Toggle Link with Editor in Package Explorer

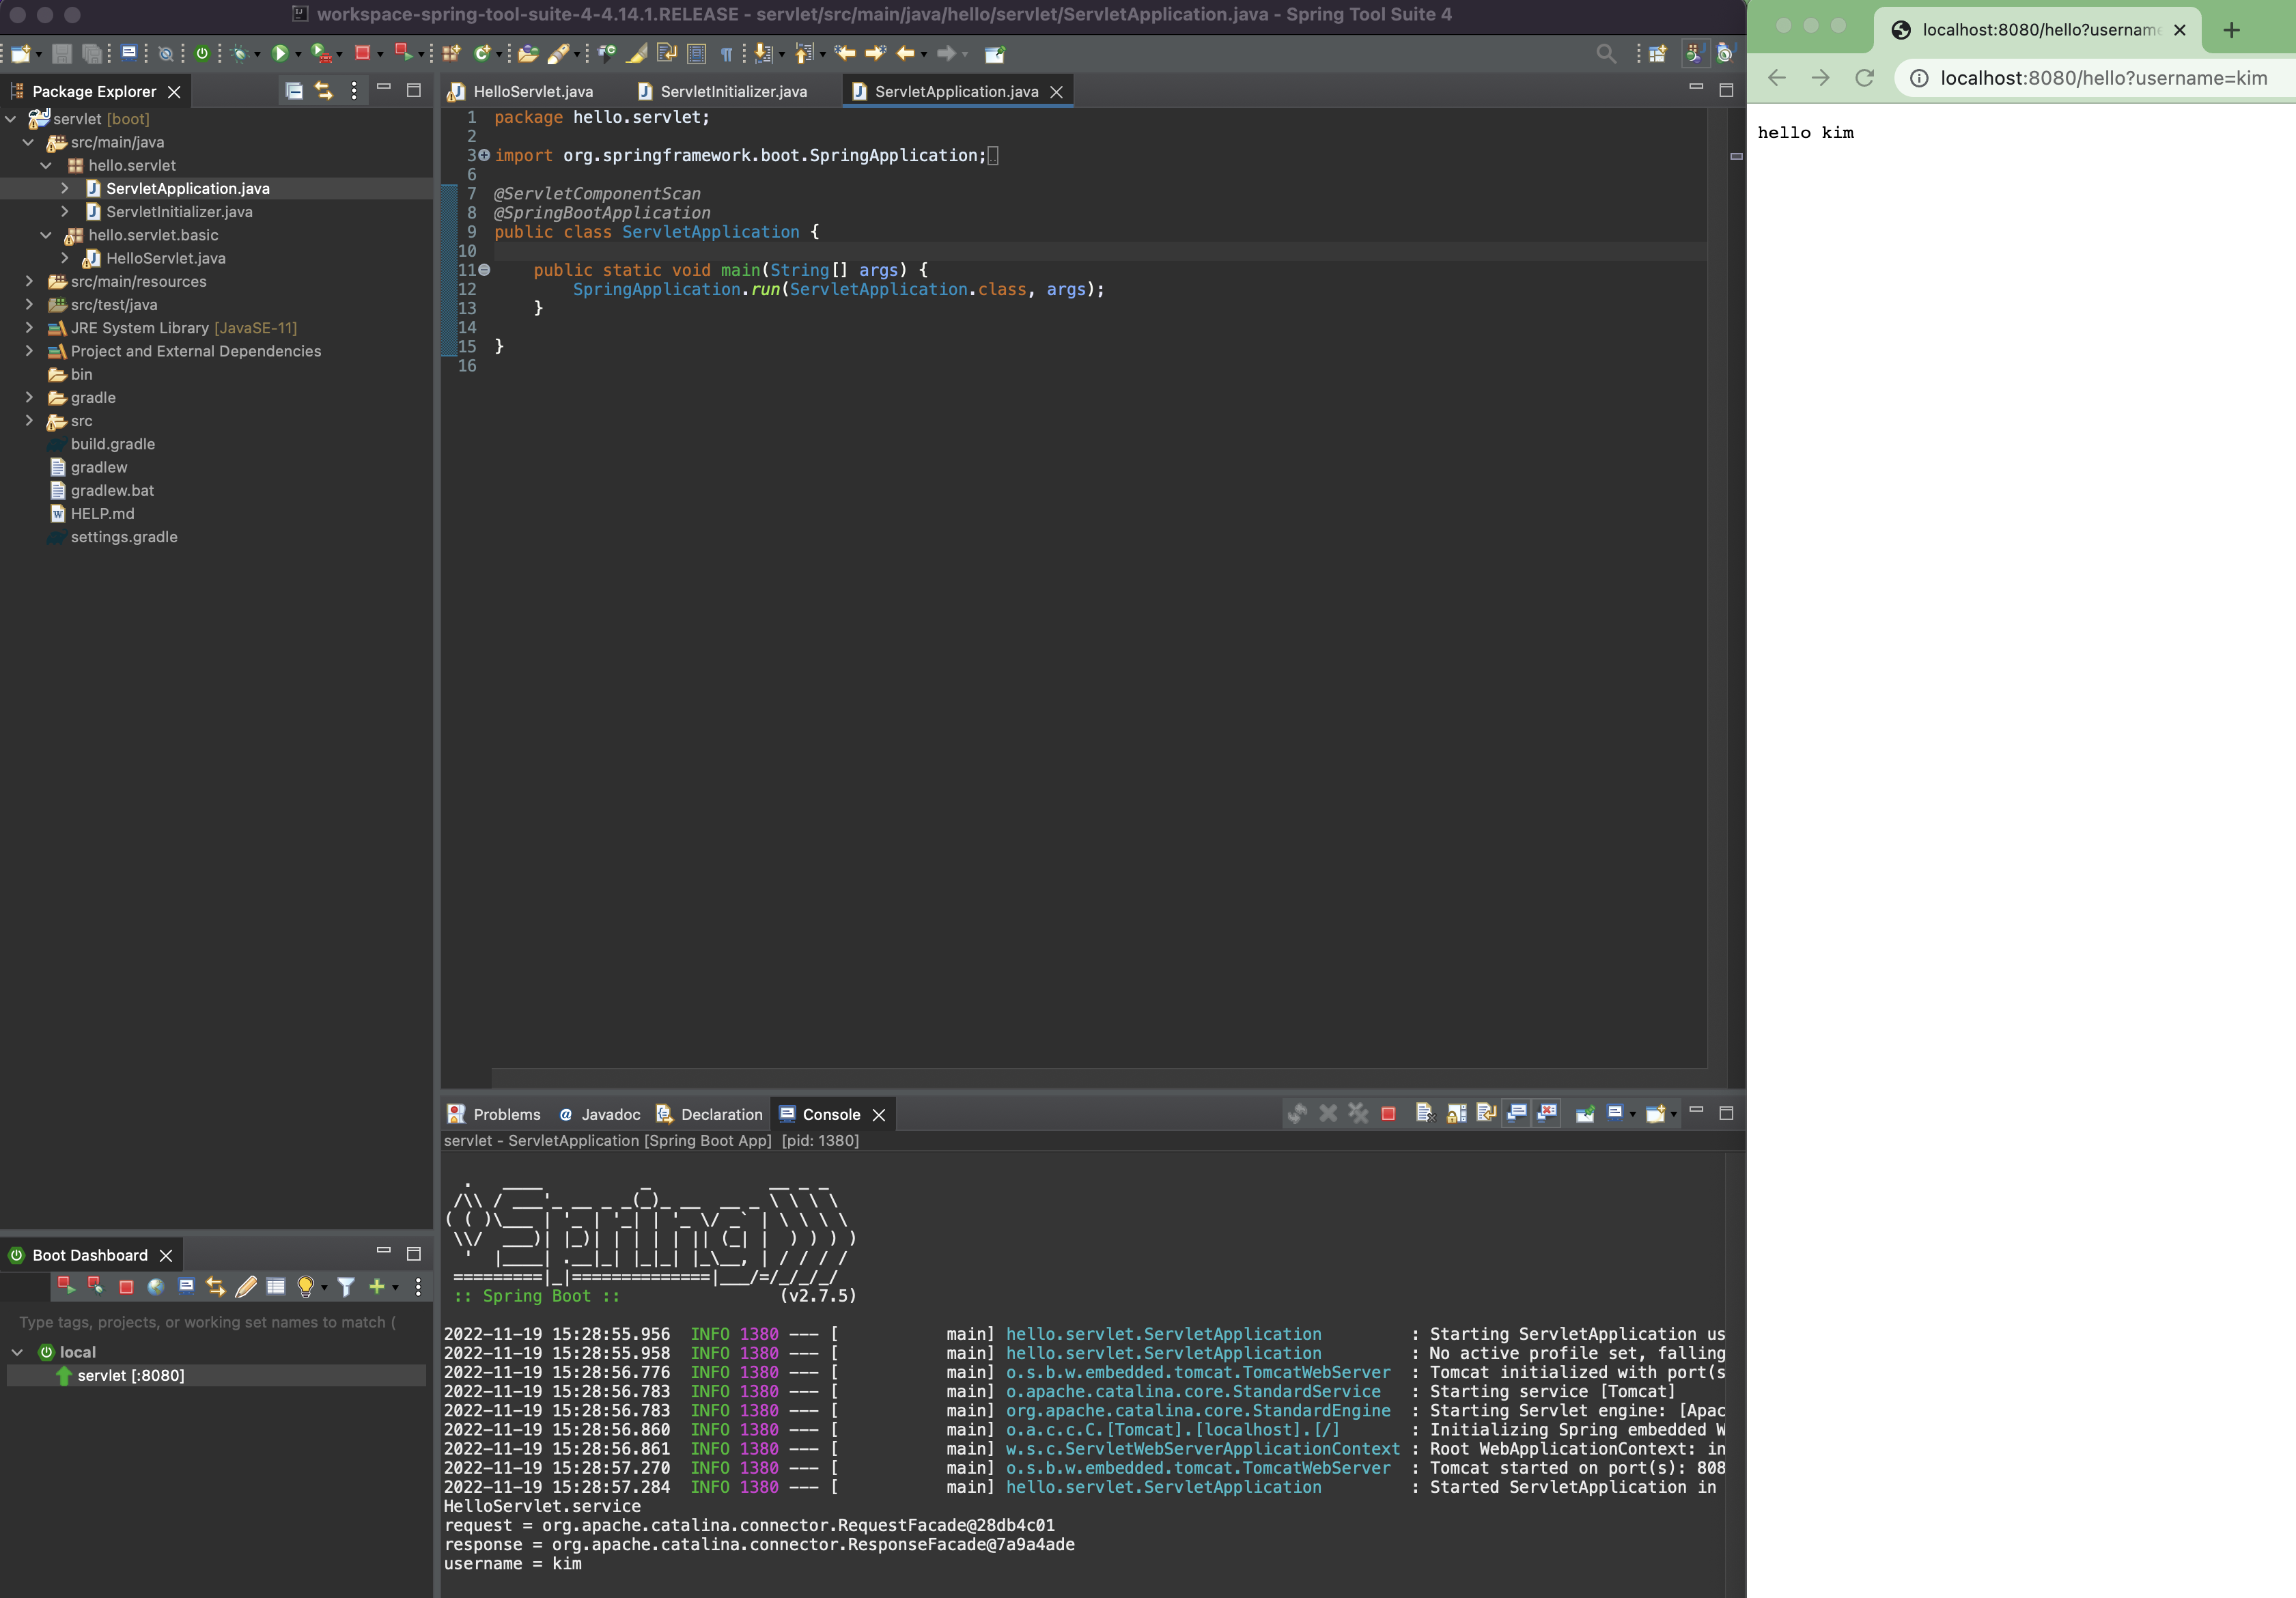[x=324, y=91]
